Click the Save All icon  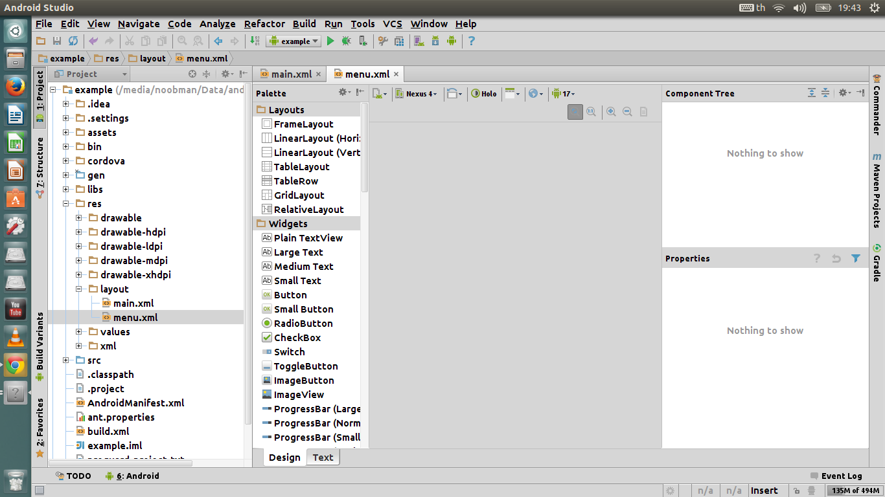click(57, 41)
